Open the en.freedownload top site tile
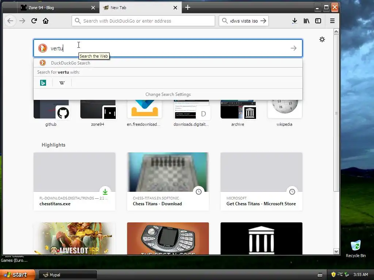 (145, 113)
